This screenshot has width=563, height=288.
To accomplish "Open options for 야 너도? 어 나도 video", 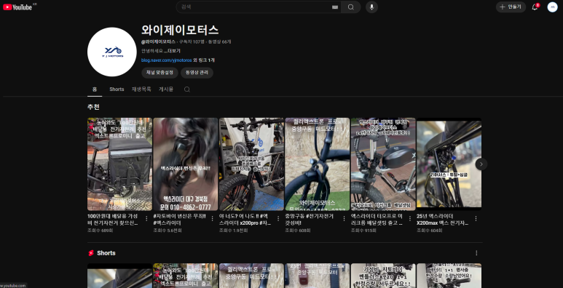I will 278,218.
